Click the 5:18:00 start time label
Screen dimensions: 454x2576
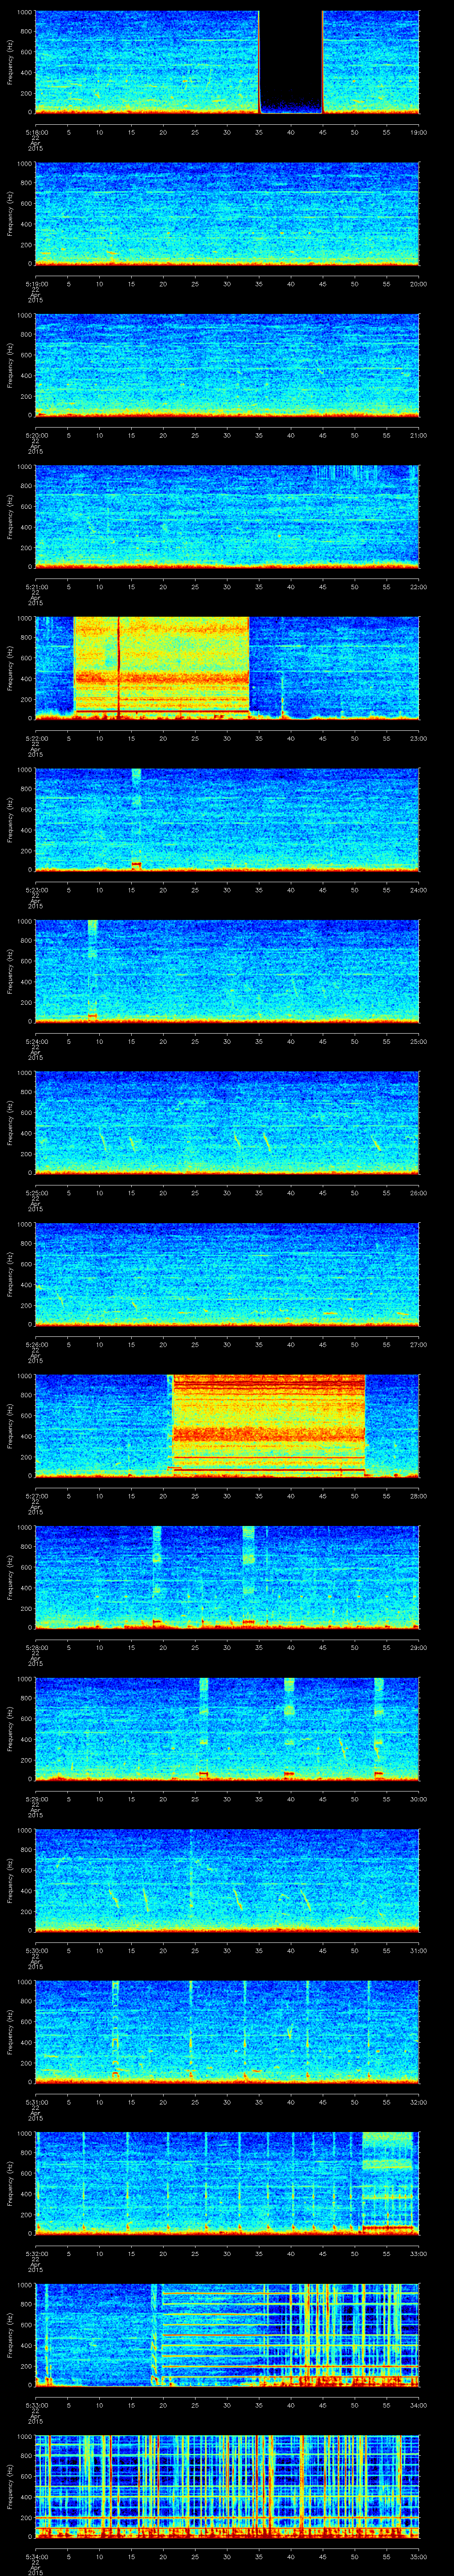pyautogui.click(x=36, y=132)
